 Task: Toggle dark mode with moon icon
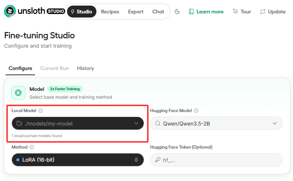(177, 12)
